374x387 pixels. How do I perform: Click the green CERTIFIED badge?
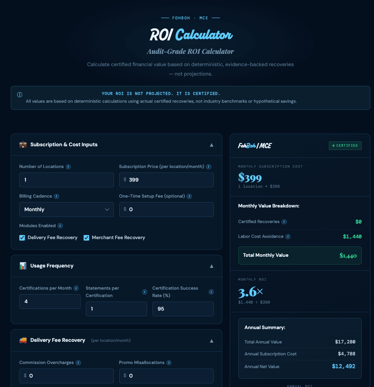[345, 145]
